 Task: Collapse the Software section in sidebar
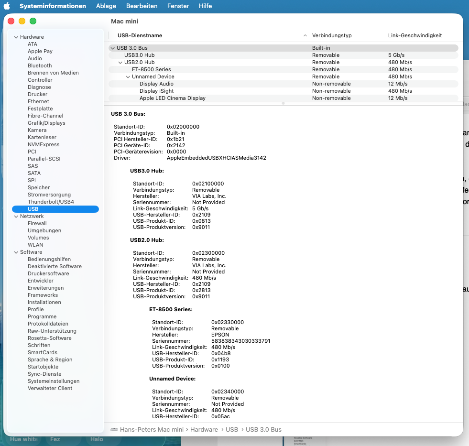click(16, 252)
